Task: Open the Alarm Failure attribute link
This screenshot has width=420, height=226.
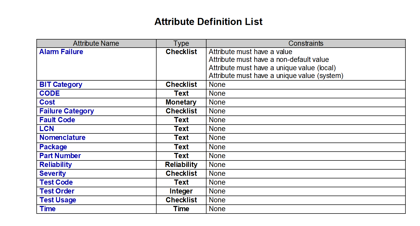Action: pyautogui.click(x=61, y=52)
